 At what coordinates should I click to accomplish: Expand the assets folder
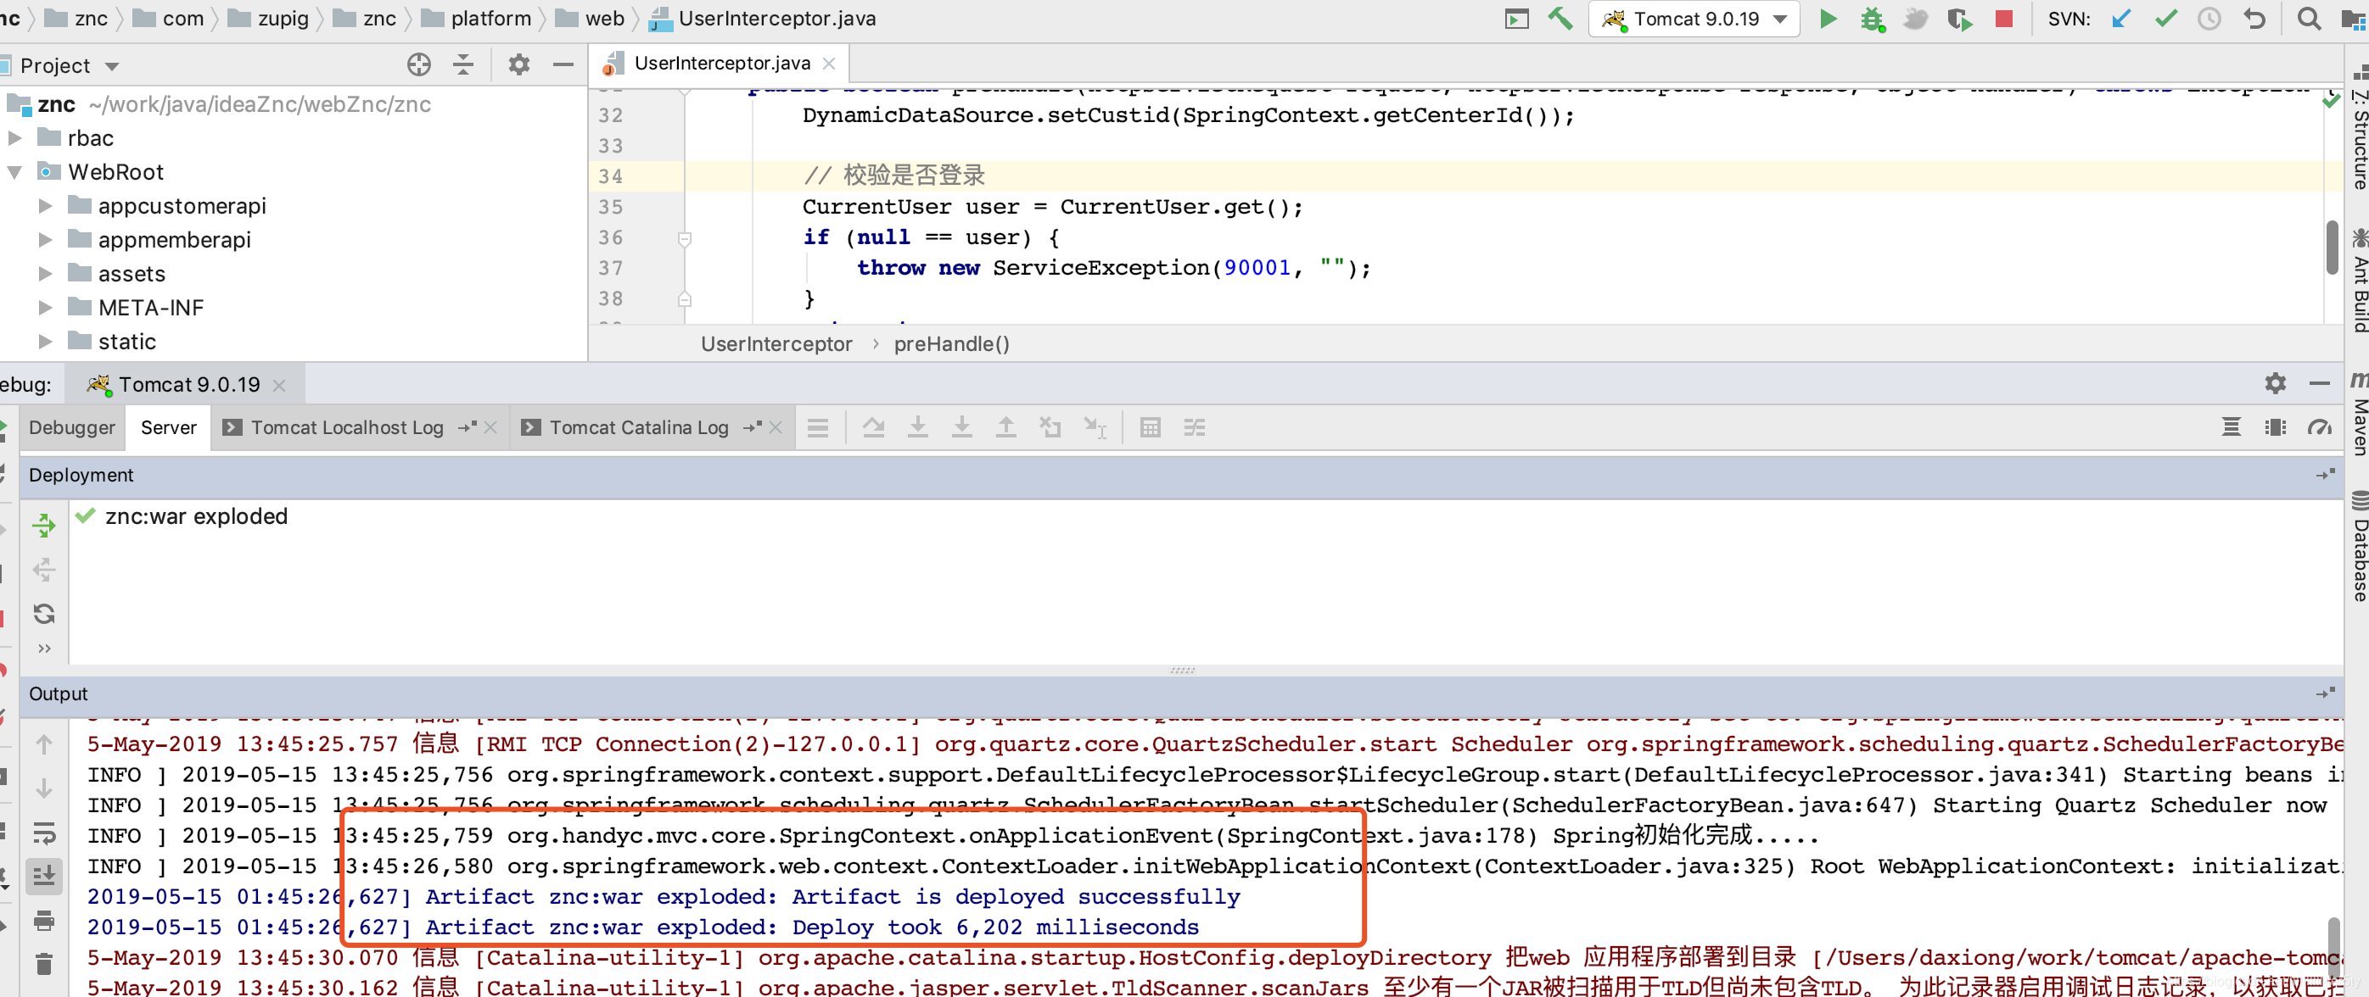44,274
